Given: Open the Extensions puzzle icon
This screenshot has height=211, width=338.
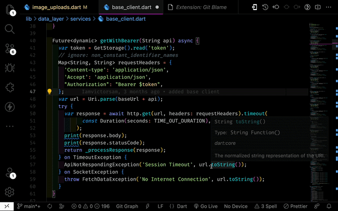Looking at the screenshot, I should coord(10,87).
